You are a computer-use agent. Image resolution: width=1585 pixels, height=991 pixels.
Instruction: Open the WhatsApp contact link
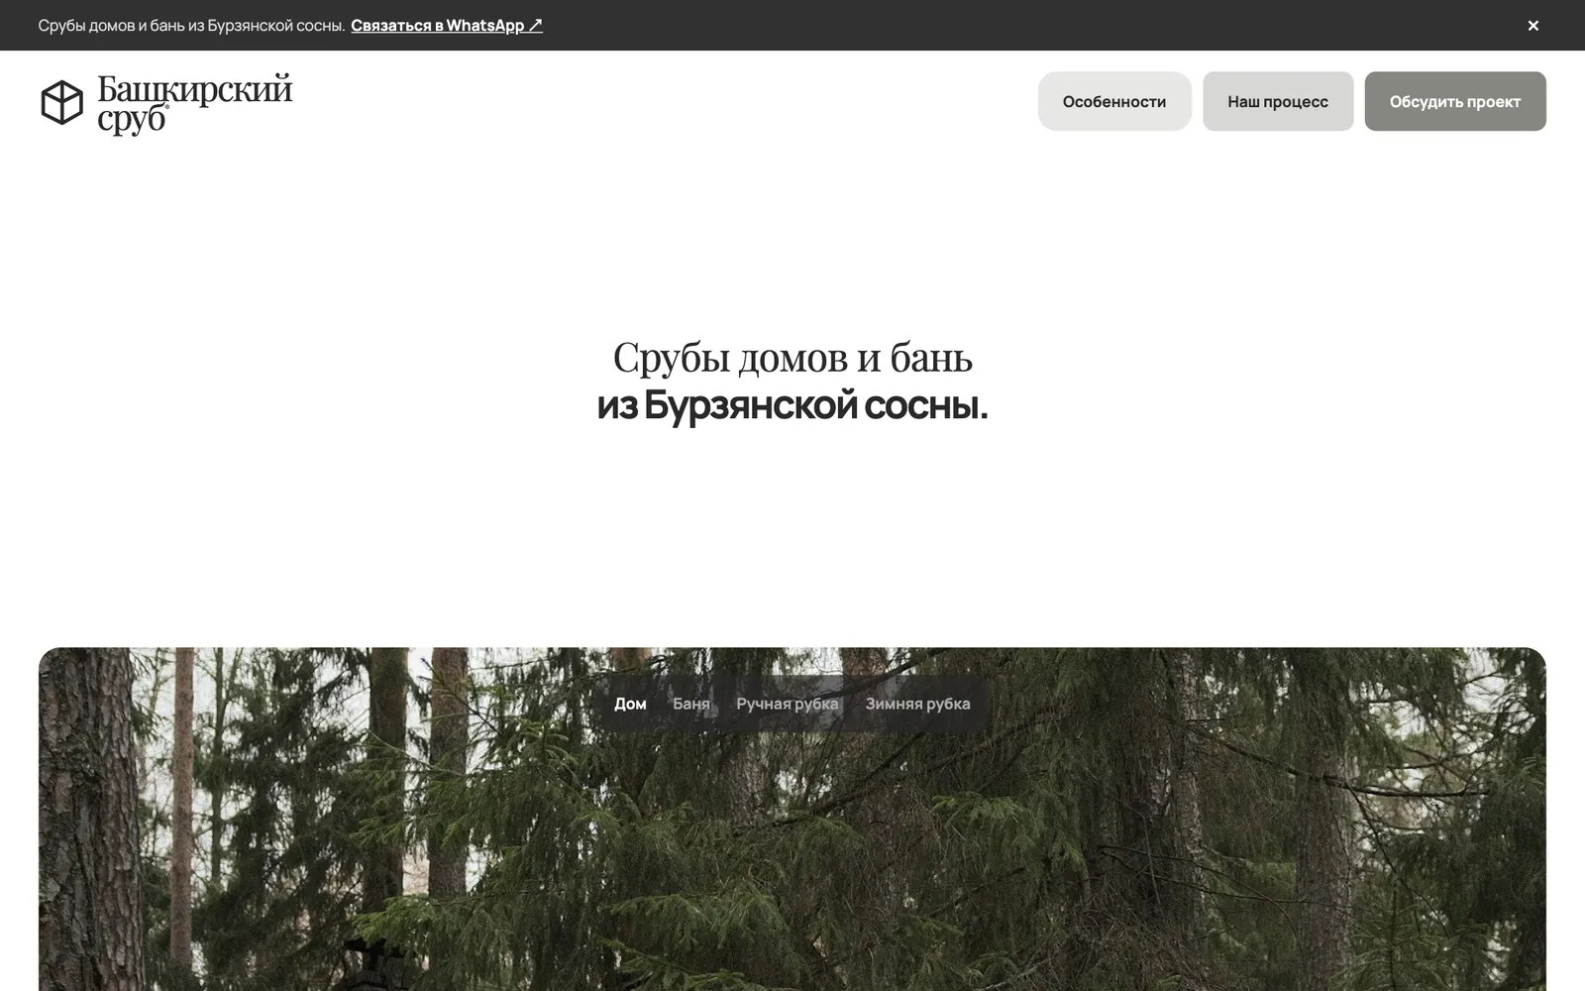click(447, 26)
